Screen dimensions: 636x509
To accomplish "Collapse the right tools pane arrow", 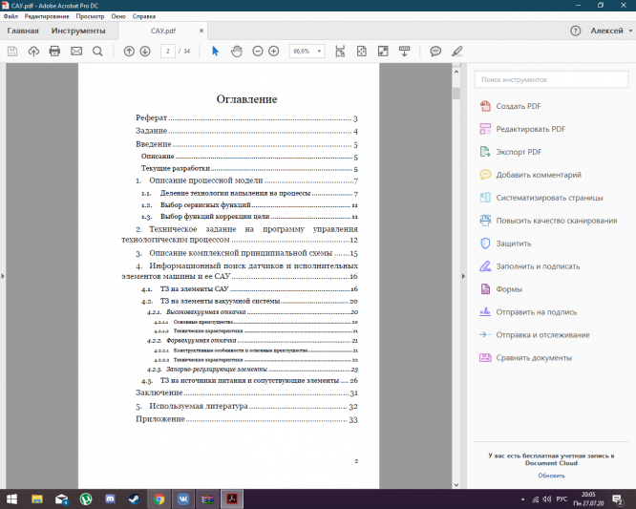I will (463, 276).
